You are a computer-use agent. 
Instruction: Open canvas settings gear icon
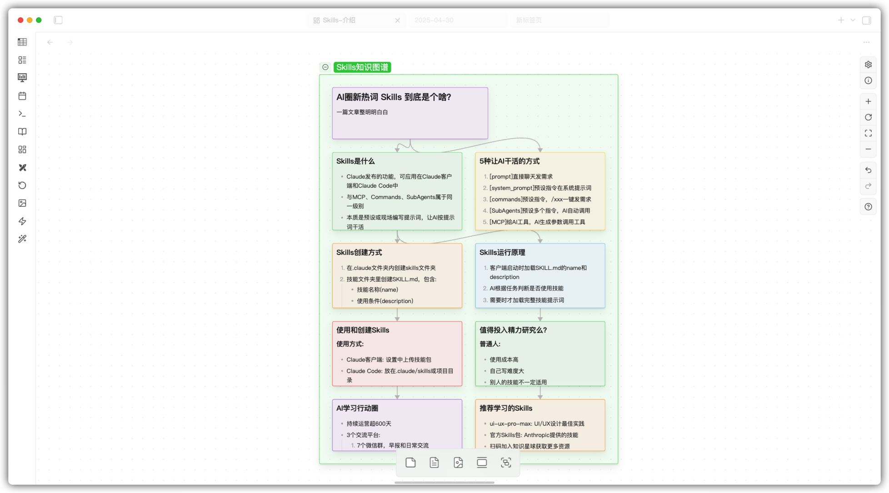[x=868, y=65]
